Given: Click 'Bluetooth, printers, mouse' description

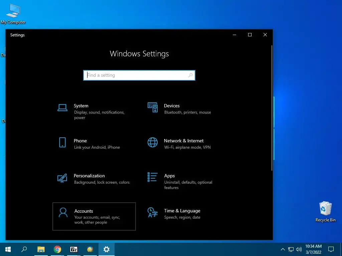Looking at the screenshot, I should point(188,112).
